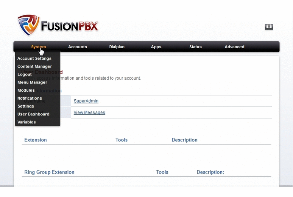293x197 pixels.
Task: Select User Dashboard menu entry
Action: (x=33, y=114)
